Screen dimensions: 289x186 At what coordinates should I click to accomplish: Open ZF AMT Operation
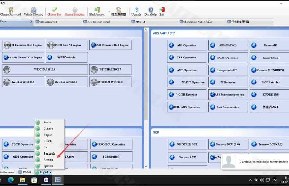pos(187,82)
